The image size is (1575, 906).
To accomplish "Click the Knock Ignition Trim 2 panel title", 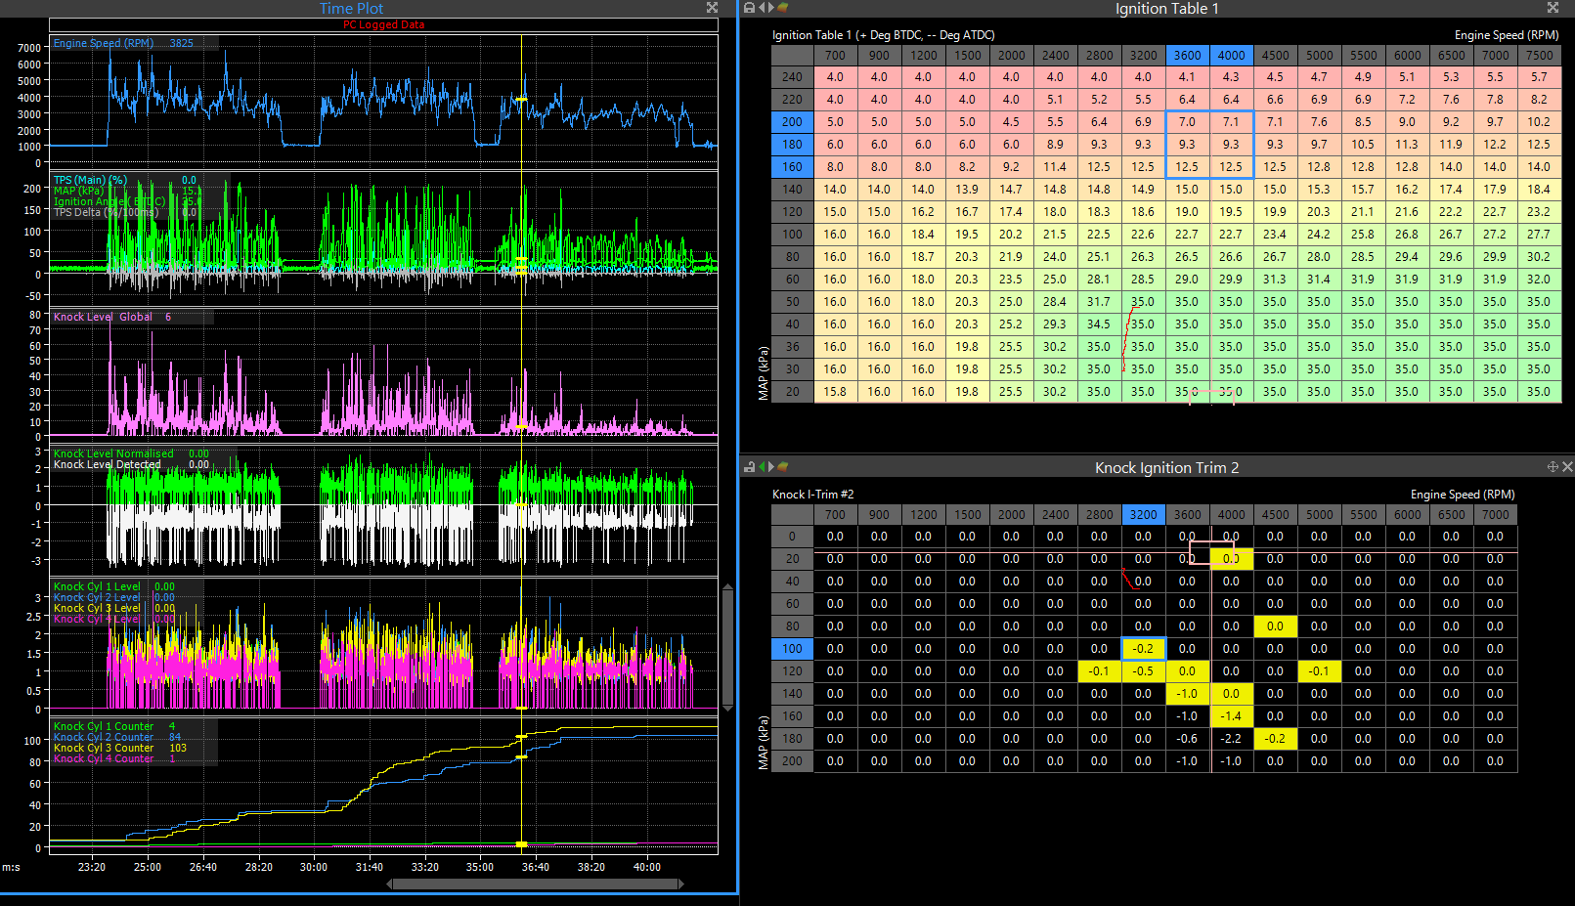I will click(1165, 468).
